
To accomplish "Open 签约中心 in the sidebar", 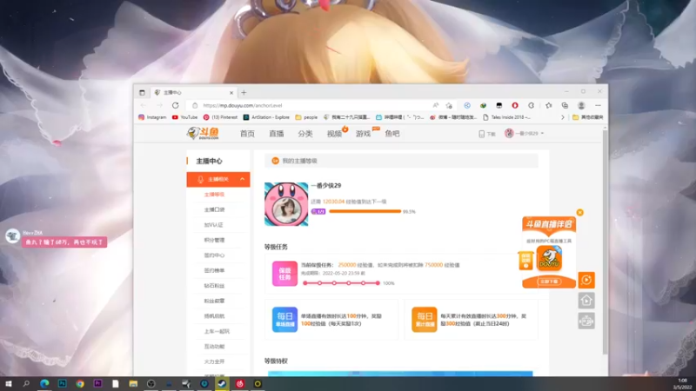I will click(x=214, y=255).
